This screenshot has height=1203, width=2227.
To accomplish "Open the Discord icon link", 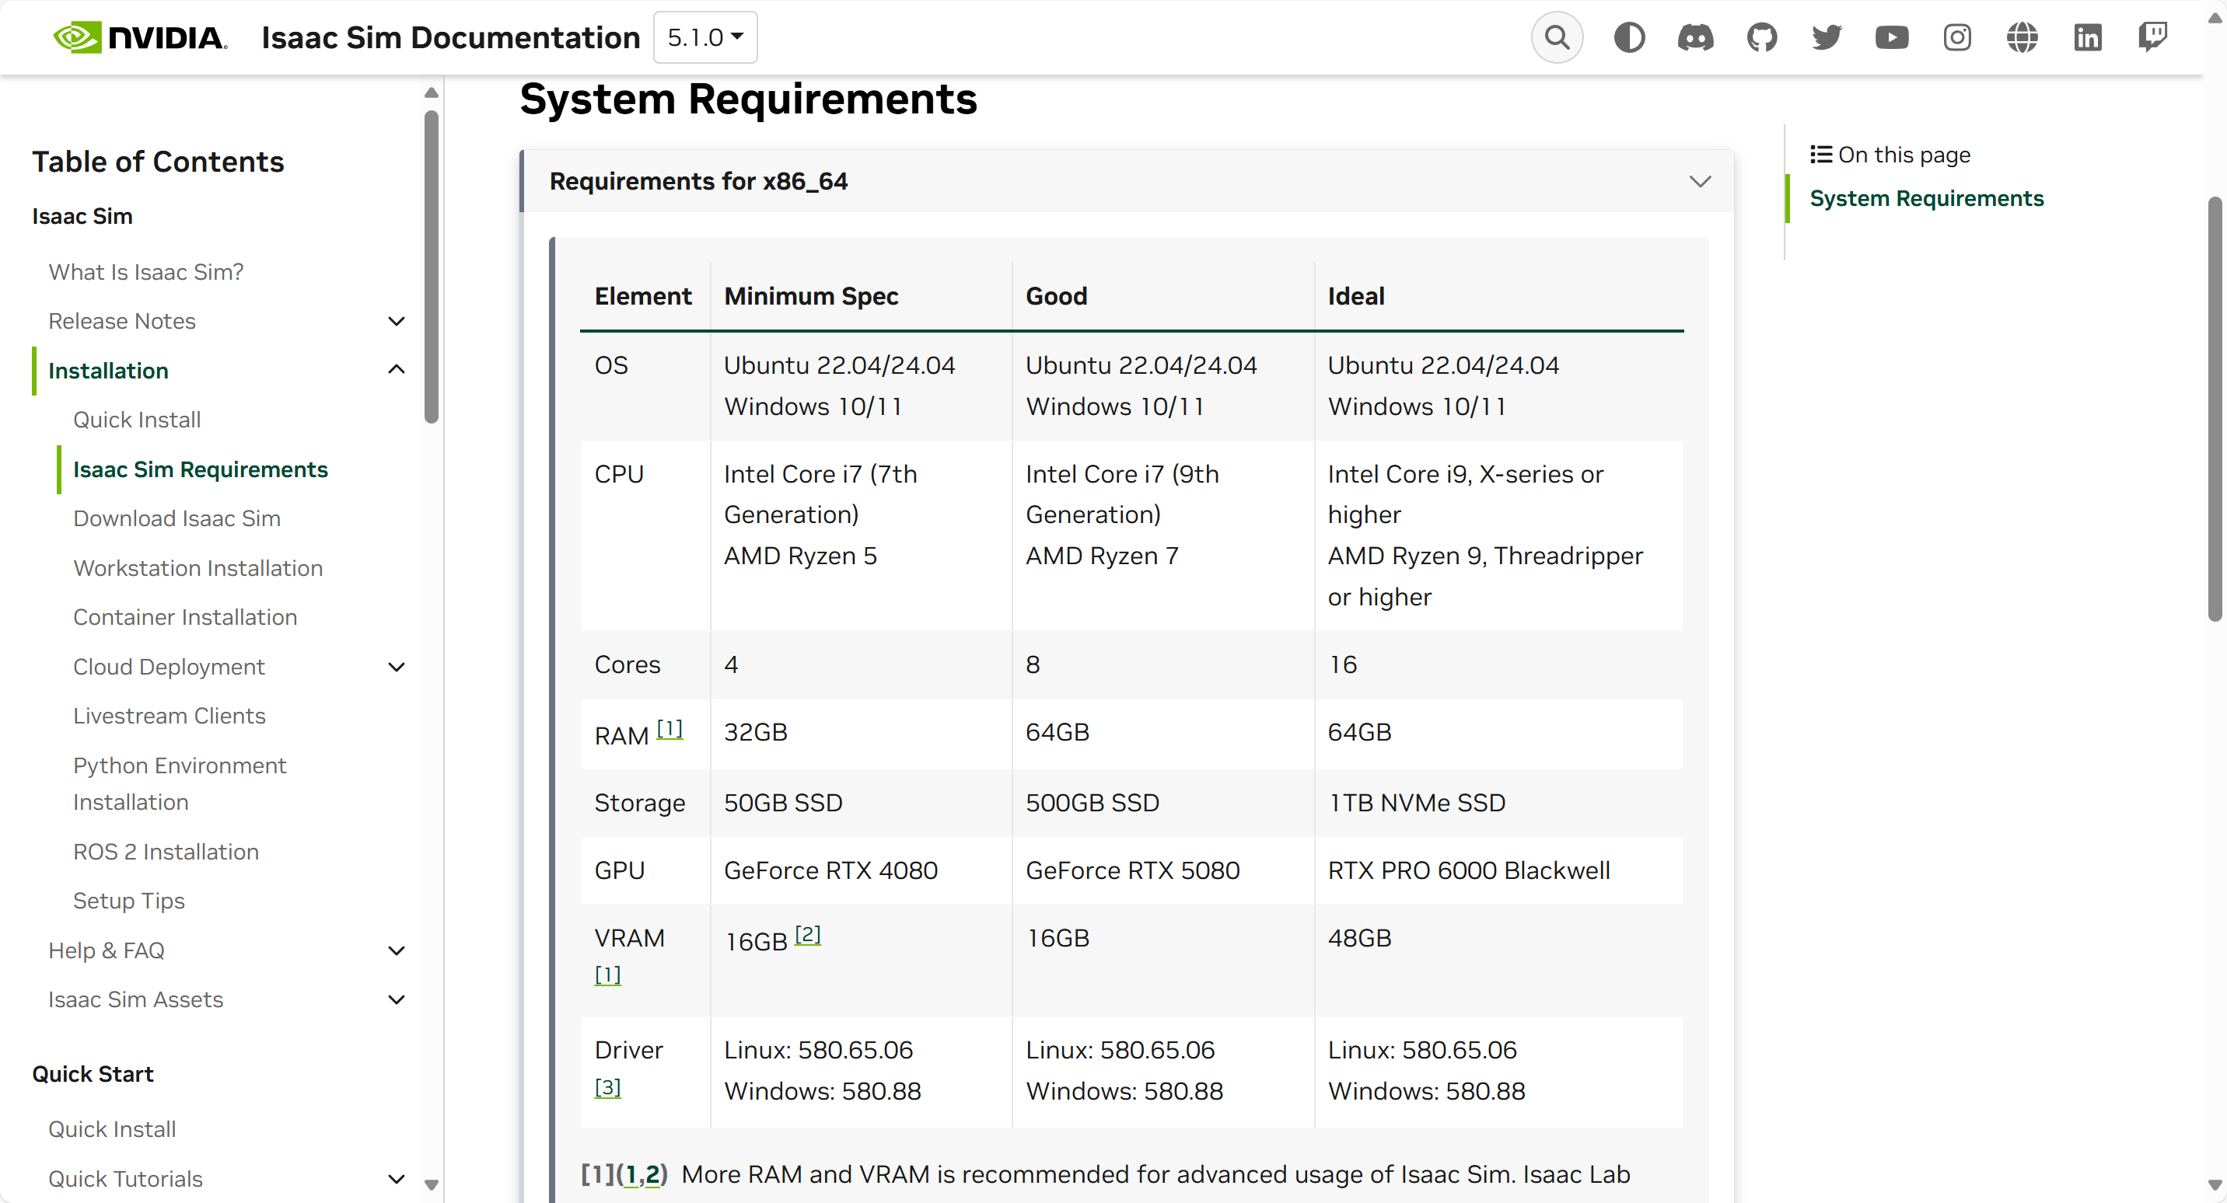I will pos(1694,38).
